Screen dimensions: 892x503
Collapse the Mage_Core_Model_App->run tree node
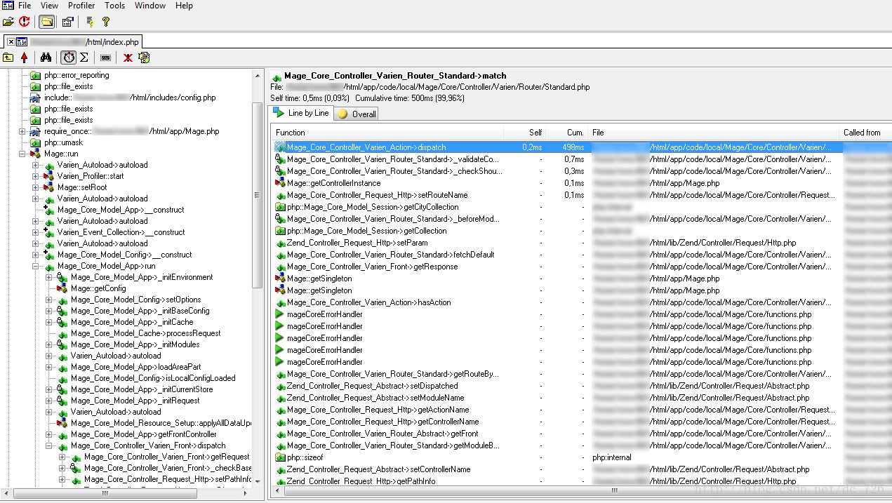(36, 267)
